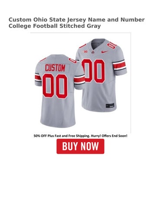Click the Ohio State logo below the collar
The height and width of the screenshot is (208, 161).
point(93,52)
